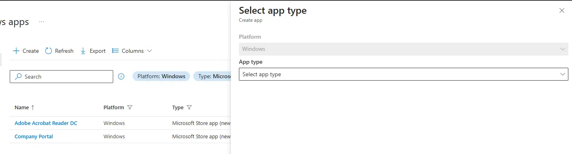Focus the Search input field
The image size is (572, 154).
point(61,77)
